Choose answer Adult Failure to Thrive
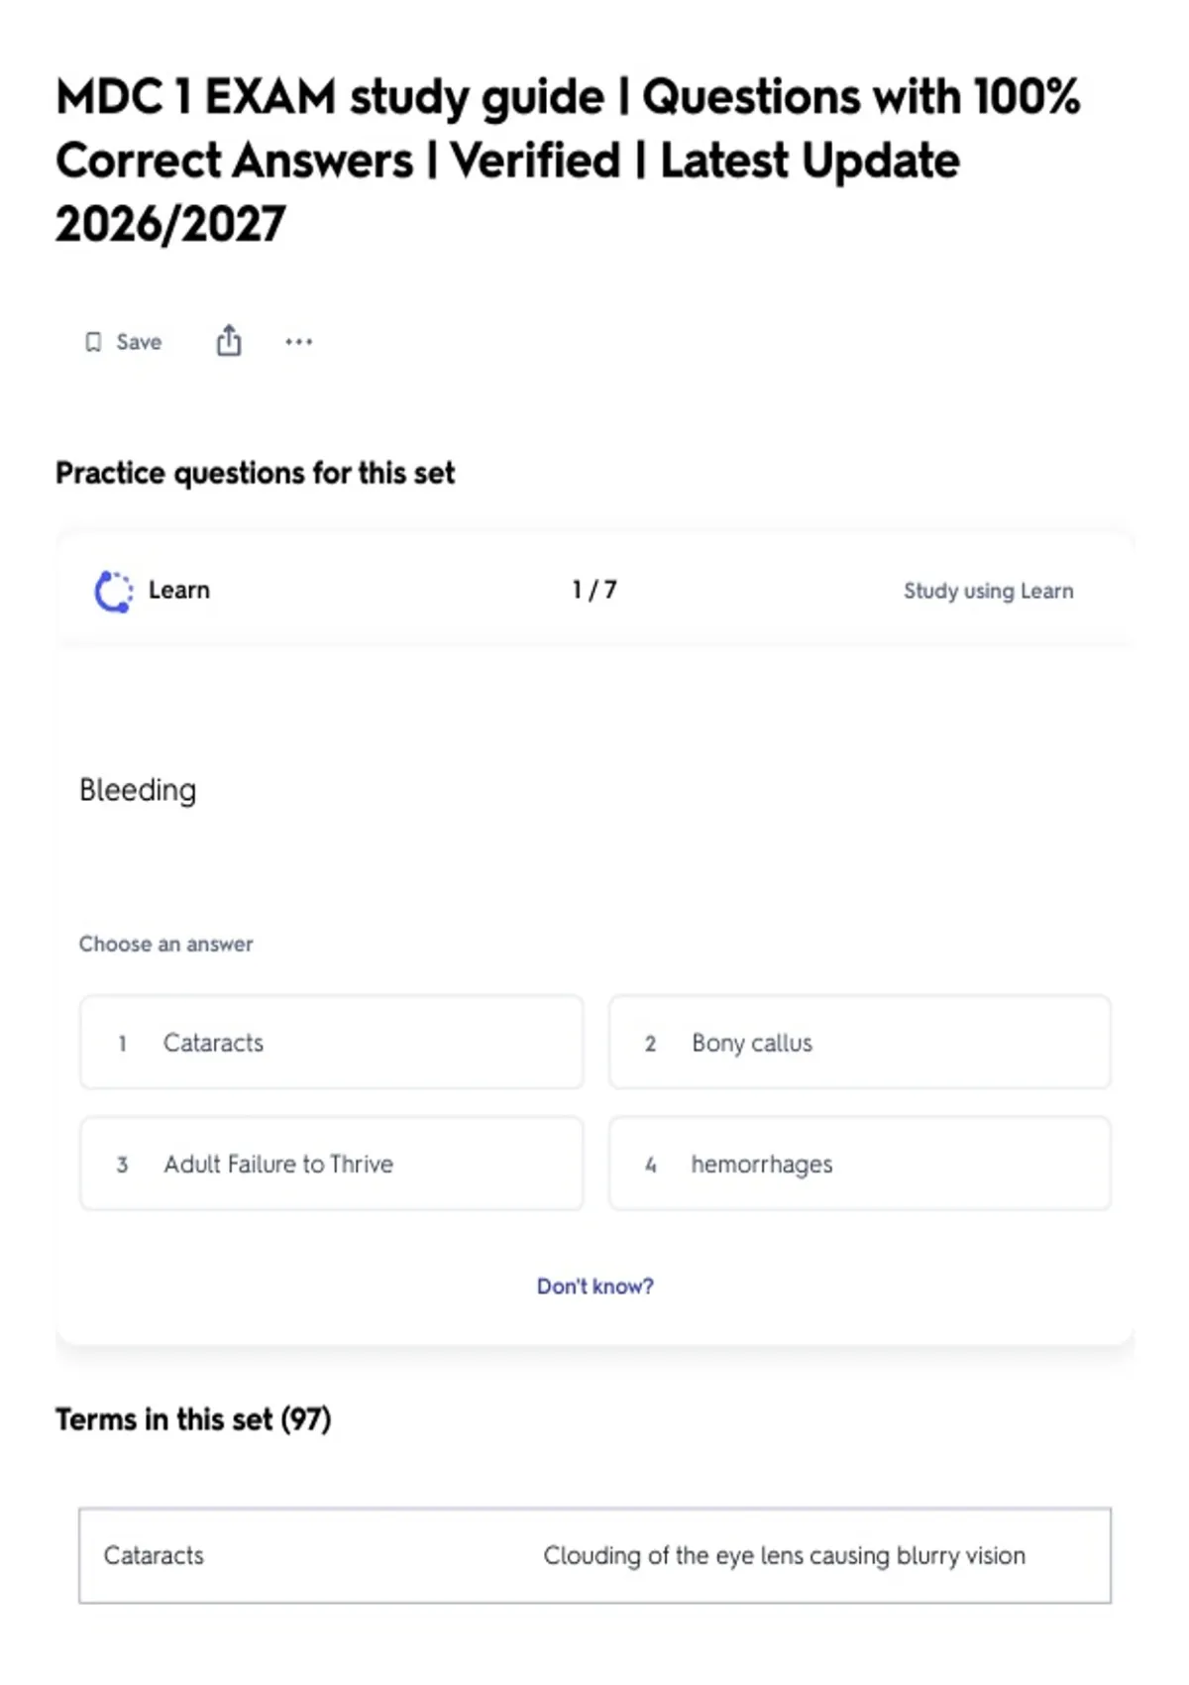 pos(331,1164)
